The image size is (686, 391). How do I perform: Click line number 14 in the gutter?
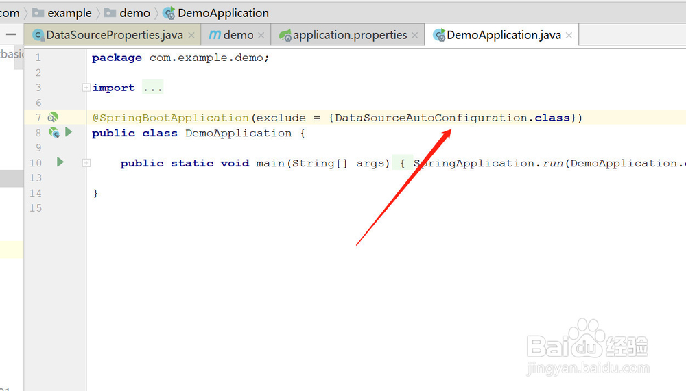pos(36,193)
